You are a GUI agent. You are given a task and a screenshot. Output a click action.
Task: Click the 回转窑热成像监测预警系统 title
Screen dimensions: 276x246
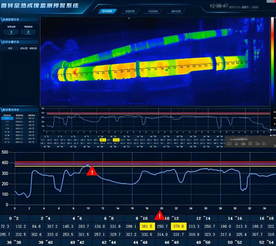point(40,6)
